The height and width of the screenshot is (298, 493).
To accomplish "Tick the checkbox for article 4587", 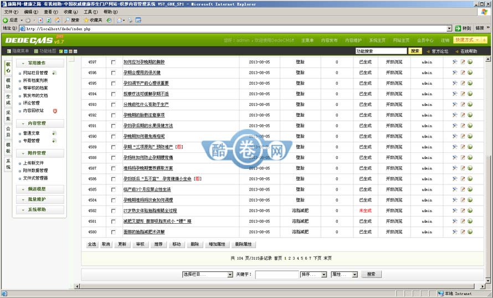I will [113, 168].
